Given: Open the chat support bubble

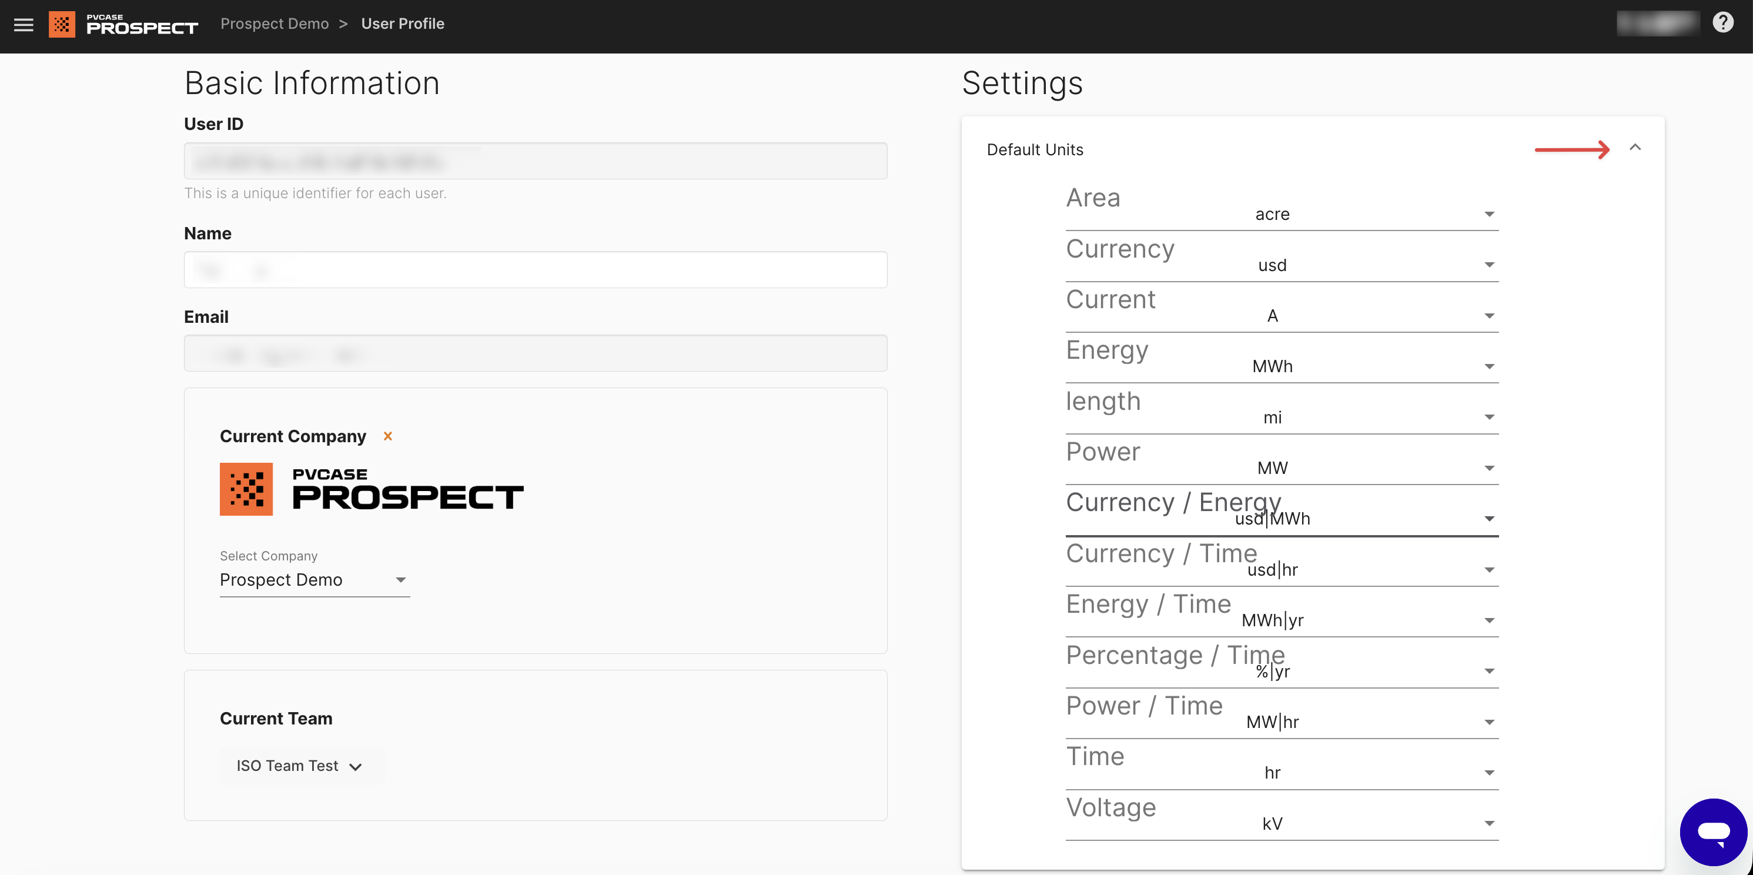Looking at the screenshot, I should click(x=1713, y=831).
